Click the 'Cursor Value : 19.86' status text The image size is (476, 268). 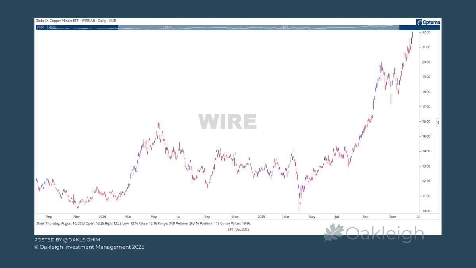[235, 224]
